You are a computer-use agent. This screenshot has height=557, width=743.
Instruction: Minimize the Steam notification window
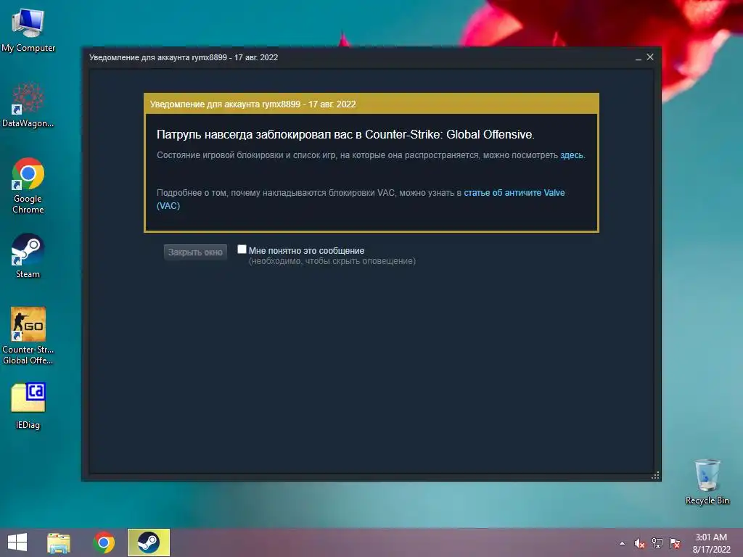639,58
